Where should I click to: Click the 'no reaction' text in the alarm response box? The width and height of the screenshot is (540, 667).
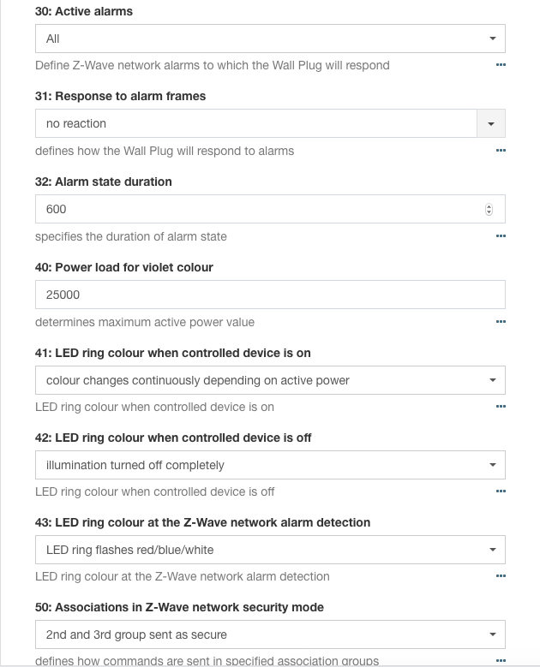(76, 123)
